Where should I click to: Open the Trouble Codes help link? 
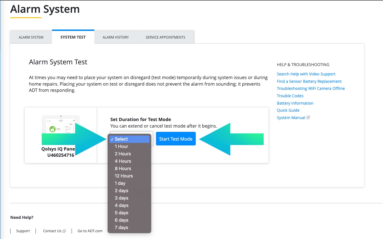(x=290, y=96)
